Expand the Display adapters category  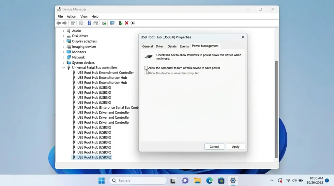pos(64,41)
